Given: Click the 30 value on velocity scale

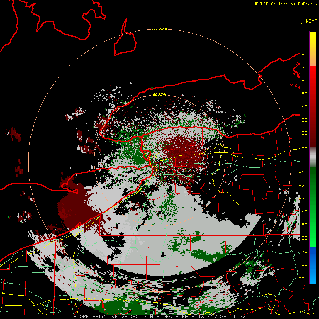Looking at the screenshot, I should tap(304, 120).
